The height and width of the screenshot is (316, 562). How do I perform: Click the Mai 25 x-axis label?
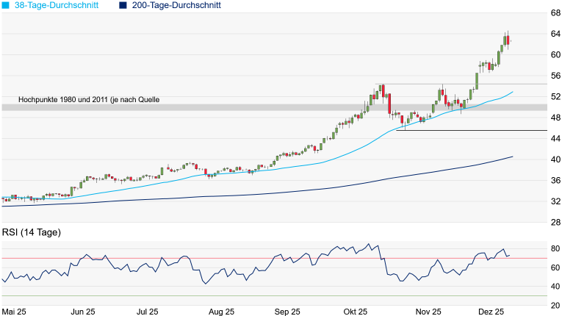[16, 312]
